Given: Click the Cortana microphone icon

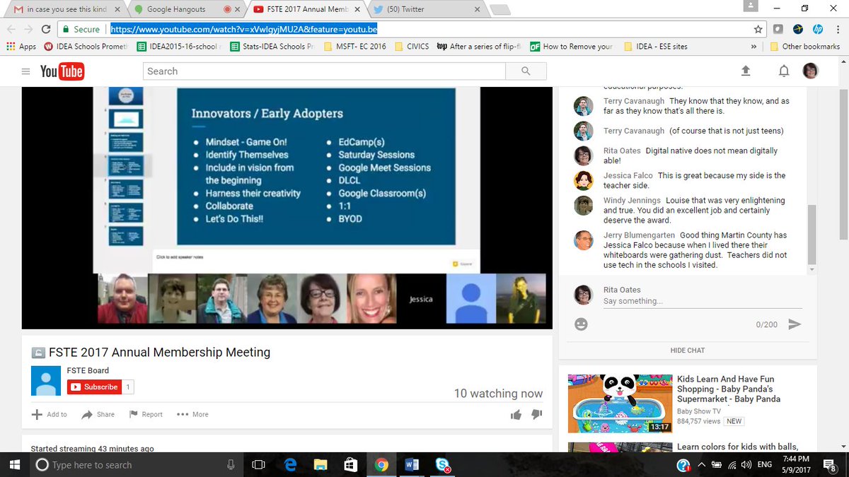Looking at the screenshot, I should tap(231, 464).
